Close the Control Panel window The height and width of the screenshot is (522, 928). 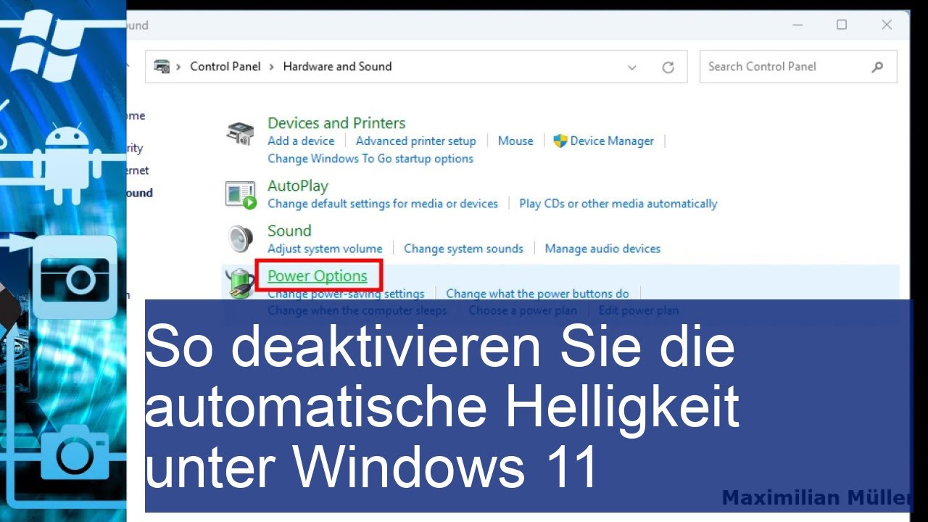pyautogui.click(x=887, y=25)
